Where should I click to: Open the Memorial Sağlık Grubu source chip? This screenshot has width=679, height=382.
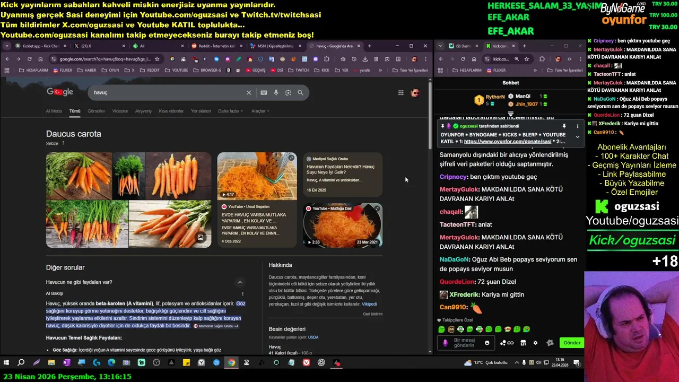point(216,326)
